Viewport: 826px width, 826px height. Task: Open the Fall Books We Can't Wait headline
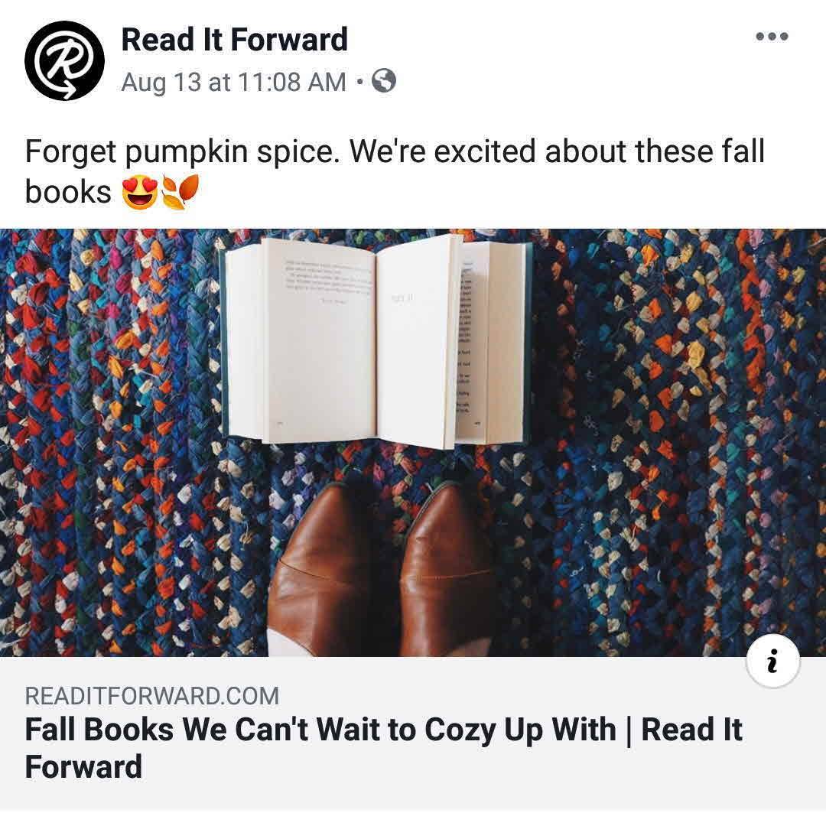(x=383, y=748)
